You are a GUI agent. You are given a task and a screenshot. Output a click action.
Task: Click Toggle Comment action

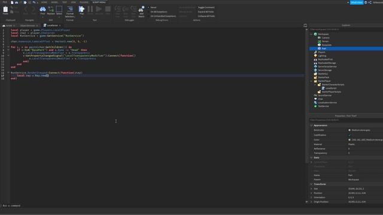pyautogui.click(x=206, y=8)
